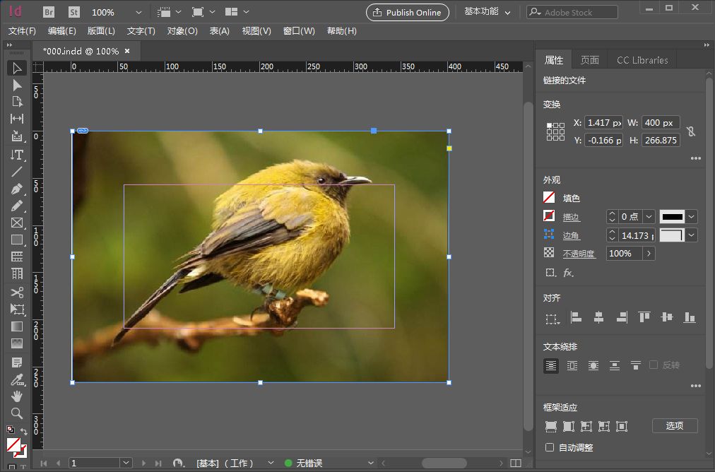Click the Rectangle Frame tool
This screenshot has height=472, width=715.
pos(17,223)
